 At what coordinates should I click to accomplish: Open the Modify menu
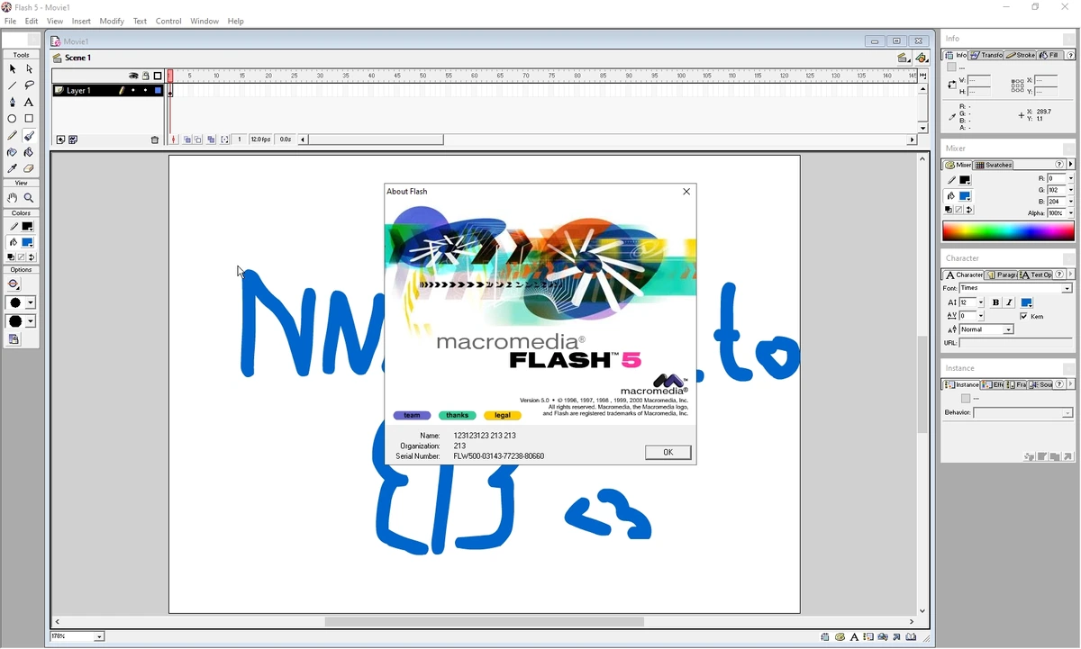tap(112, 21)
